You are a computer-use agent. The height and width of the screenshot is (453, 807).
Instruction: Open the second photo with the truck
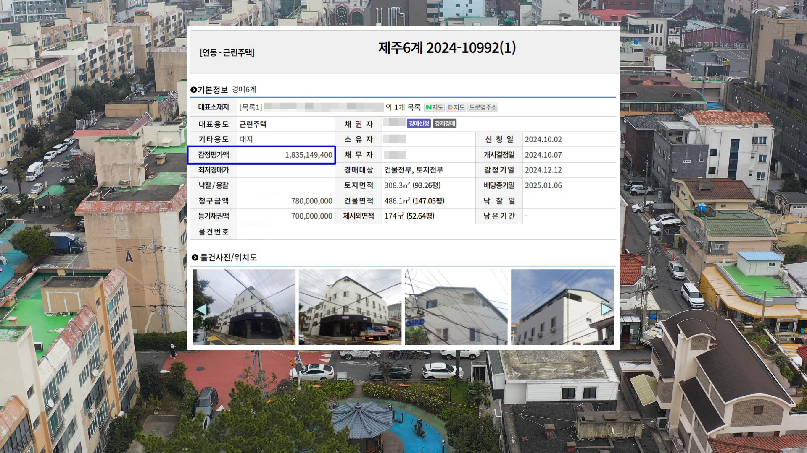pyautogui.click(x=350, y=307)
